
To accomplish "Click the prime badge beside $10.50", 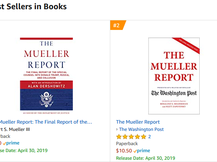I will point(142,151).
